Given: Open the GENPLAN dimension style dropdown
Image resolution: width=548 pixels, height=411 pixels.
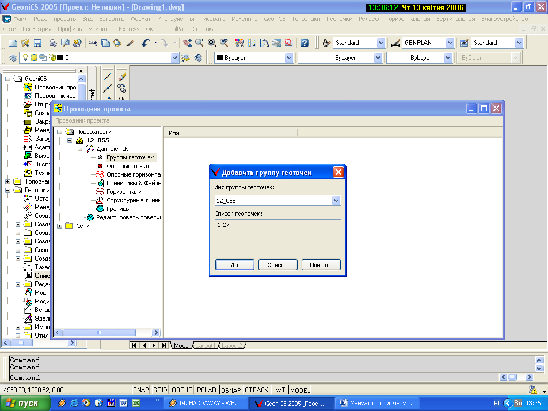Looking at the screenshot, I should click(x=450, y=43).
